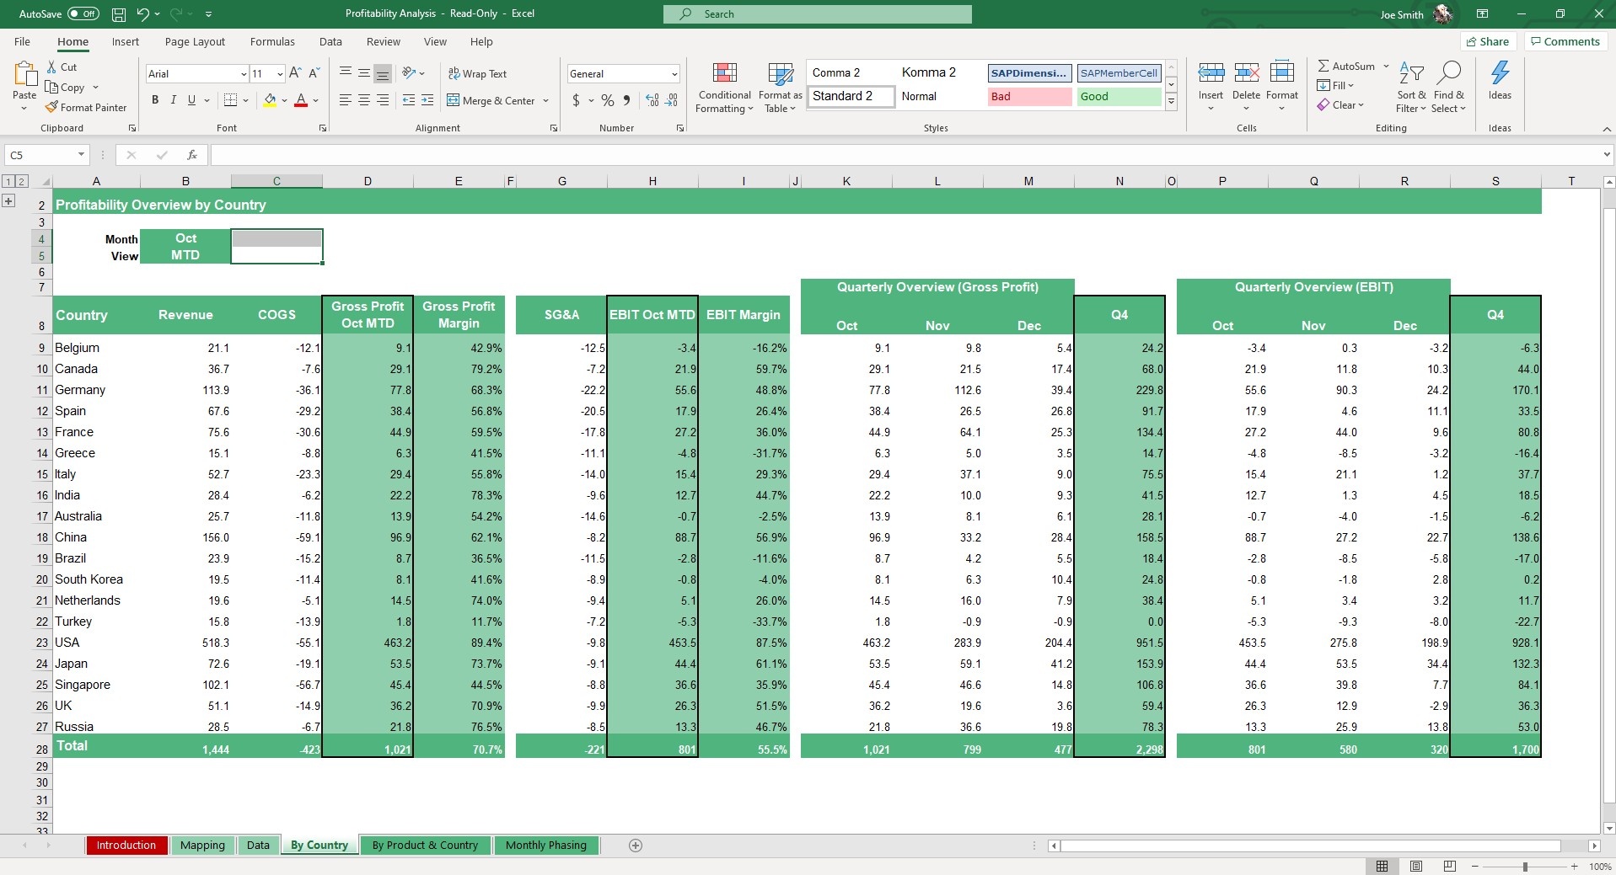Click the zoom slider handle
Screen dimensions: 1616x875
[1524, 867]
